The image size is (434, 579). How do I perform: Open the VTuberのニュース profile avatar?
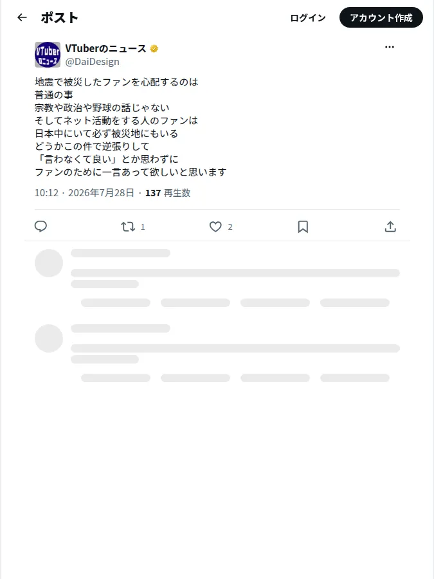(x=48, y=55)
